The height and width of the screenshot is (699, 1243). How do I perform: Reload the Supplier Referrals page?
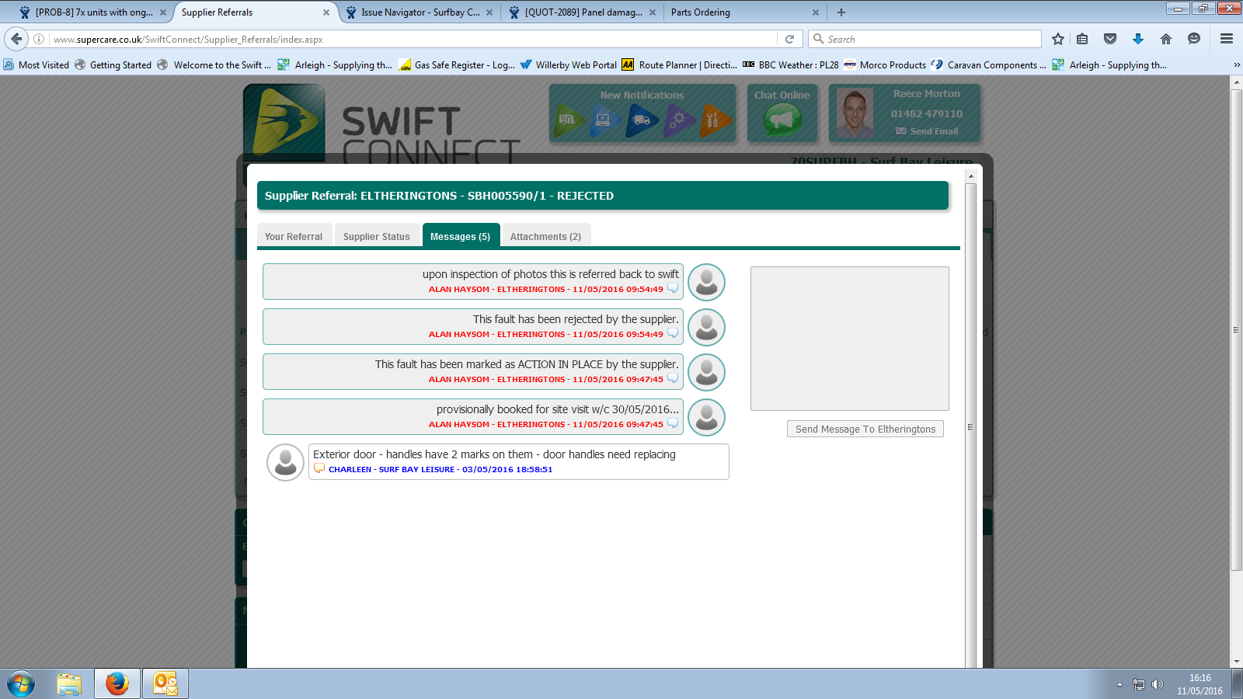click(789, 39)
